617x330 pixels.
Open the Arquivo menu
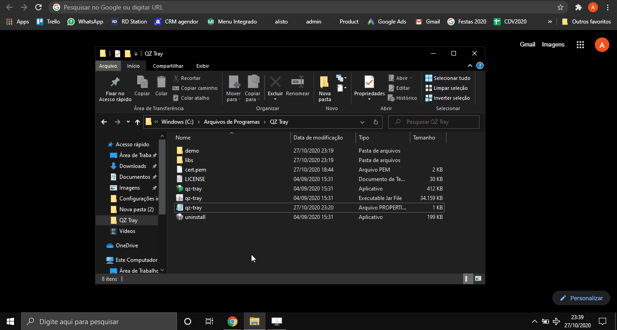[x=108, y=66]
